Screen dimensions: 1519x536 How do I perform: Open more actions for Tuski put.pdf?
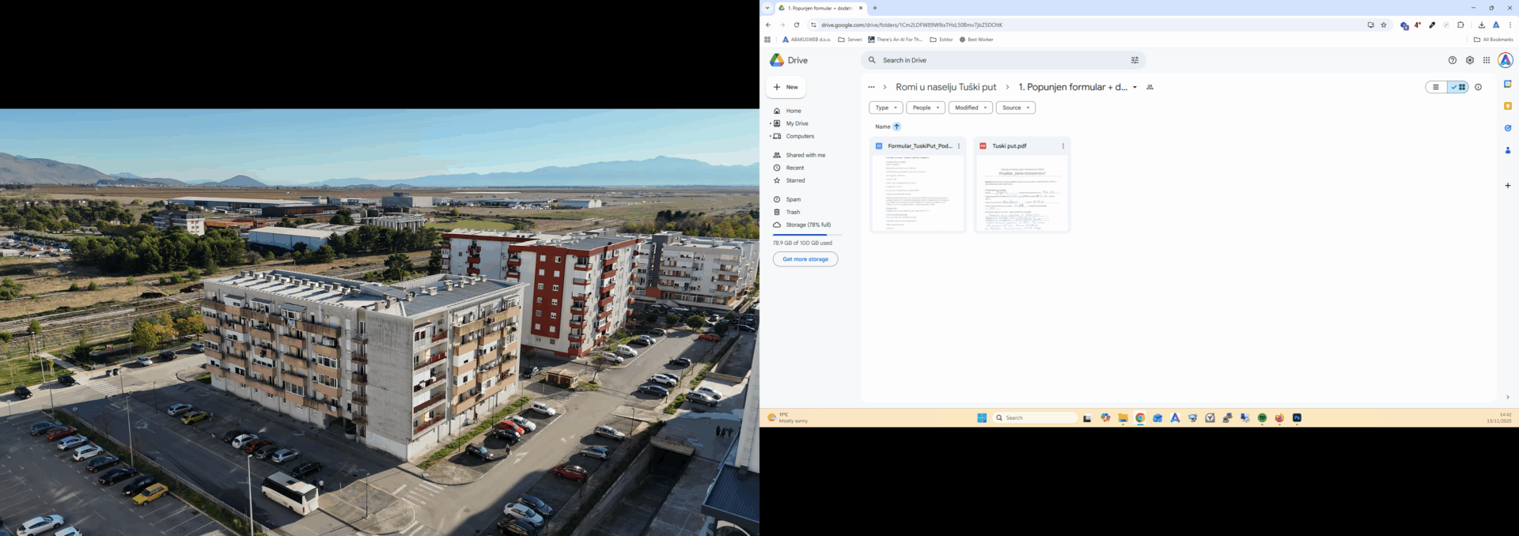[1063, 146]
